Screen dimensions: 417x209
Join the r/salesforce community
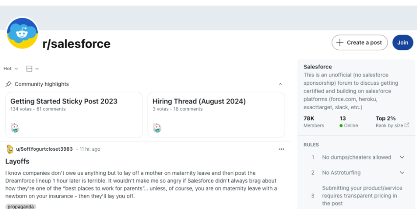coord(403,42)
